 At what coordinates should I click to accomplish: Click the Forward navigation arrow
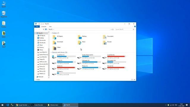click(39, 29)
